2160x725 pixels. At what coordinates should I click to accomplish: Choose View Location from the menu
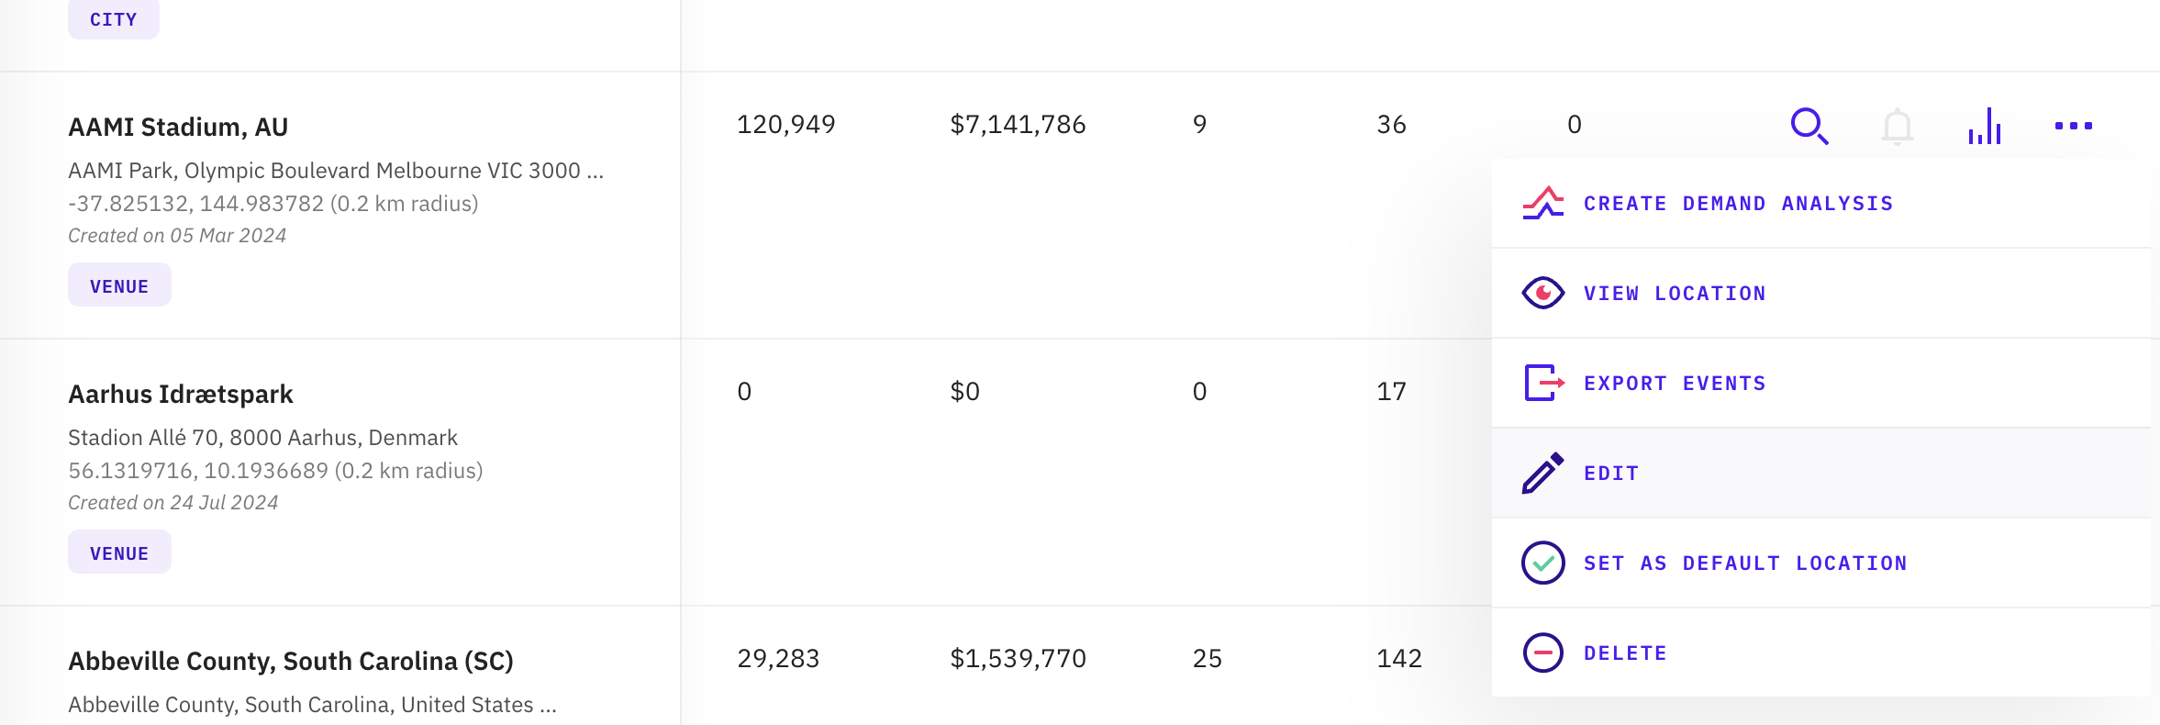(1675, 294)
